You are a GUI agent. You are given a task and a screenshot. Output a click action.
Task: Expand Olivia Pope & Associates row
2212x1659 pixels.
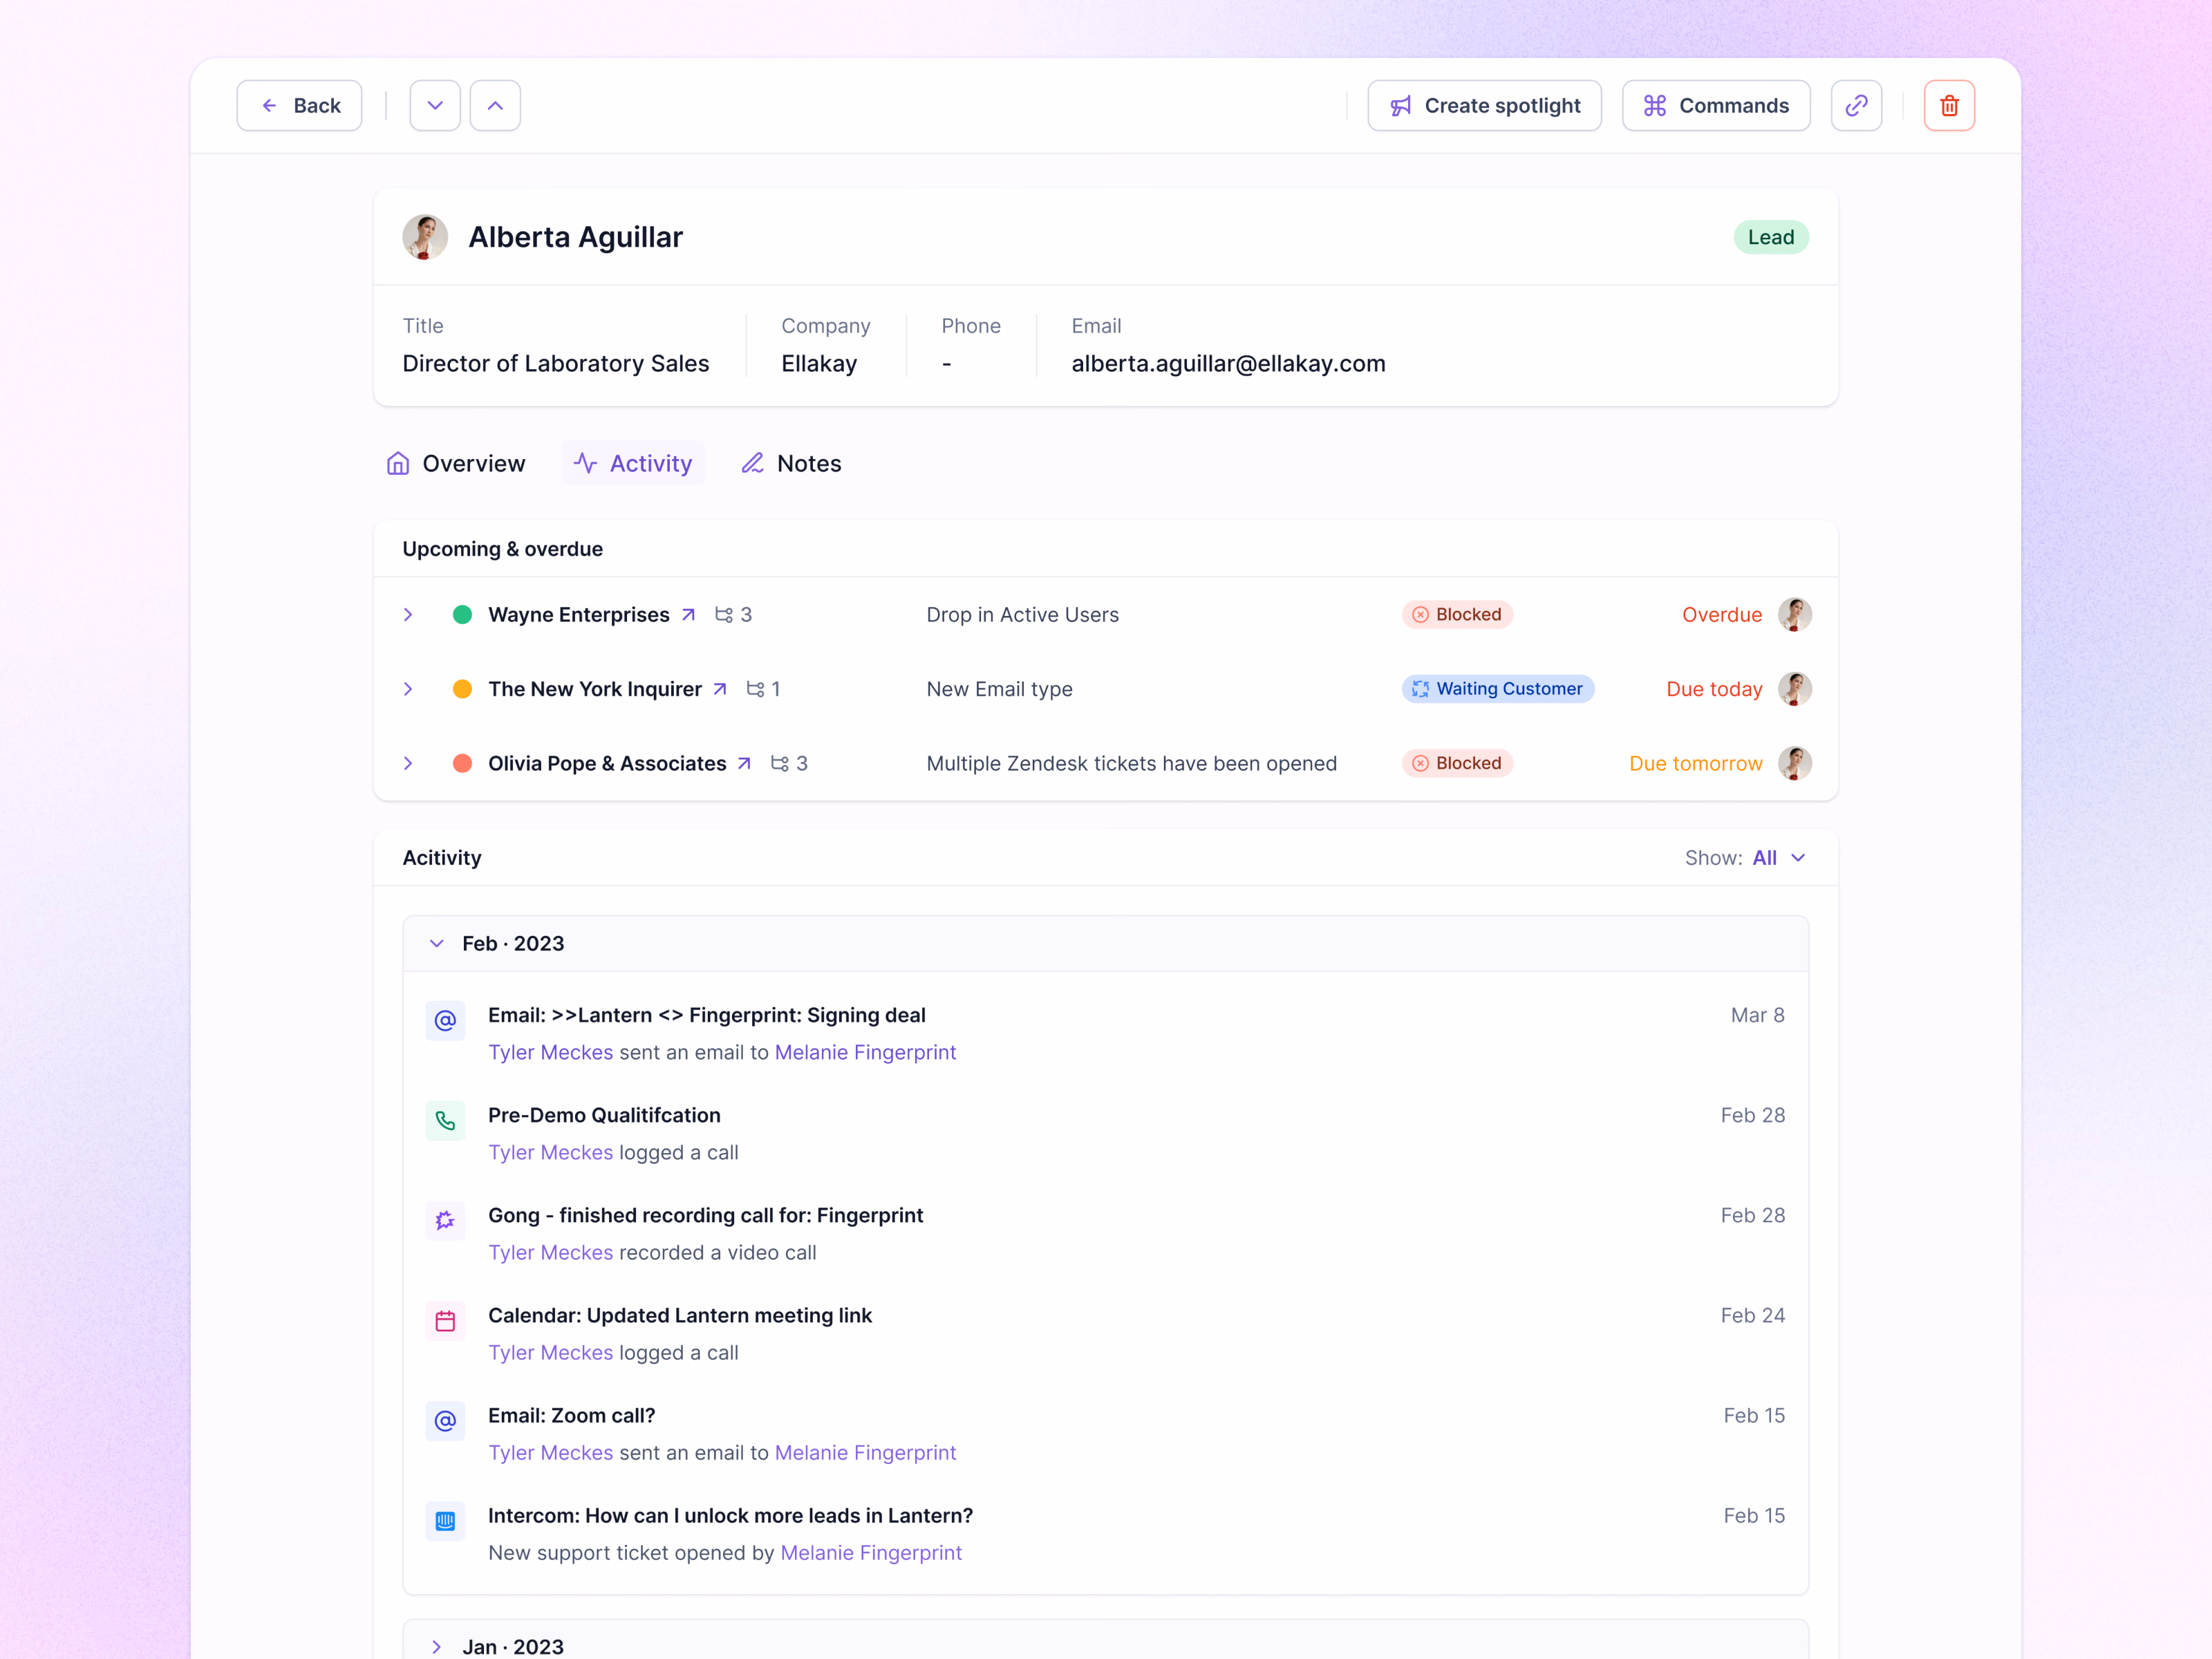408,763
